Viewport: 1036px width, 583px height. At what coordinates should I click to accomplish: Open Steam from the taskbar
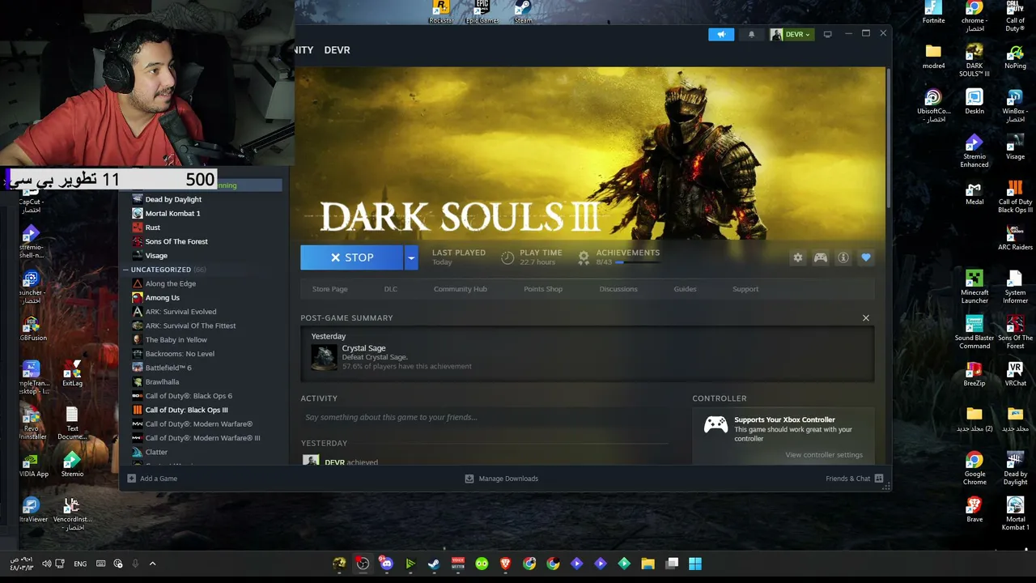click(x=434, y=564)
